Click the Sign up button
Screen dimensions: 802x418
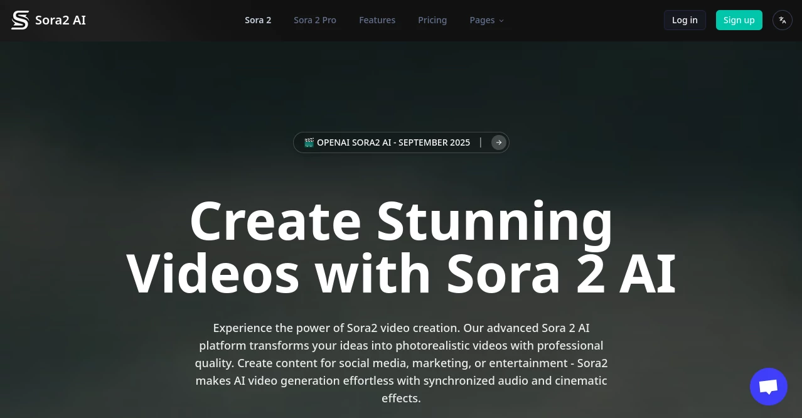pos(739,20)
